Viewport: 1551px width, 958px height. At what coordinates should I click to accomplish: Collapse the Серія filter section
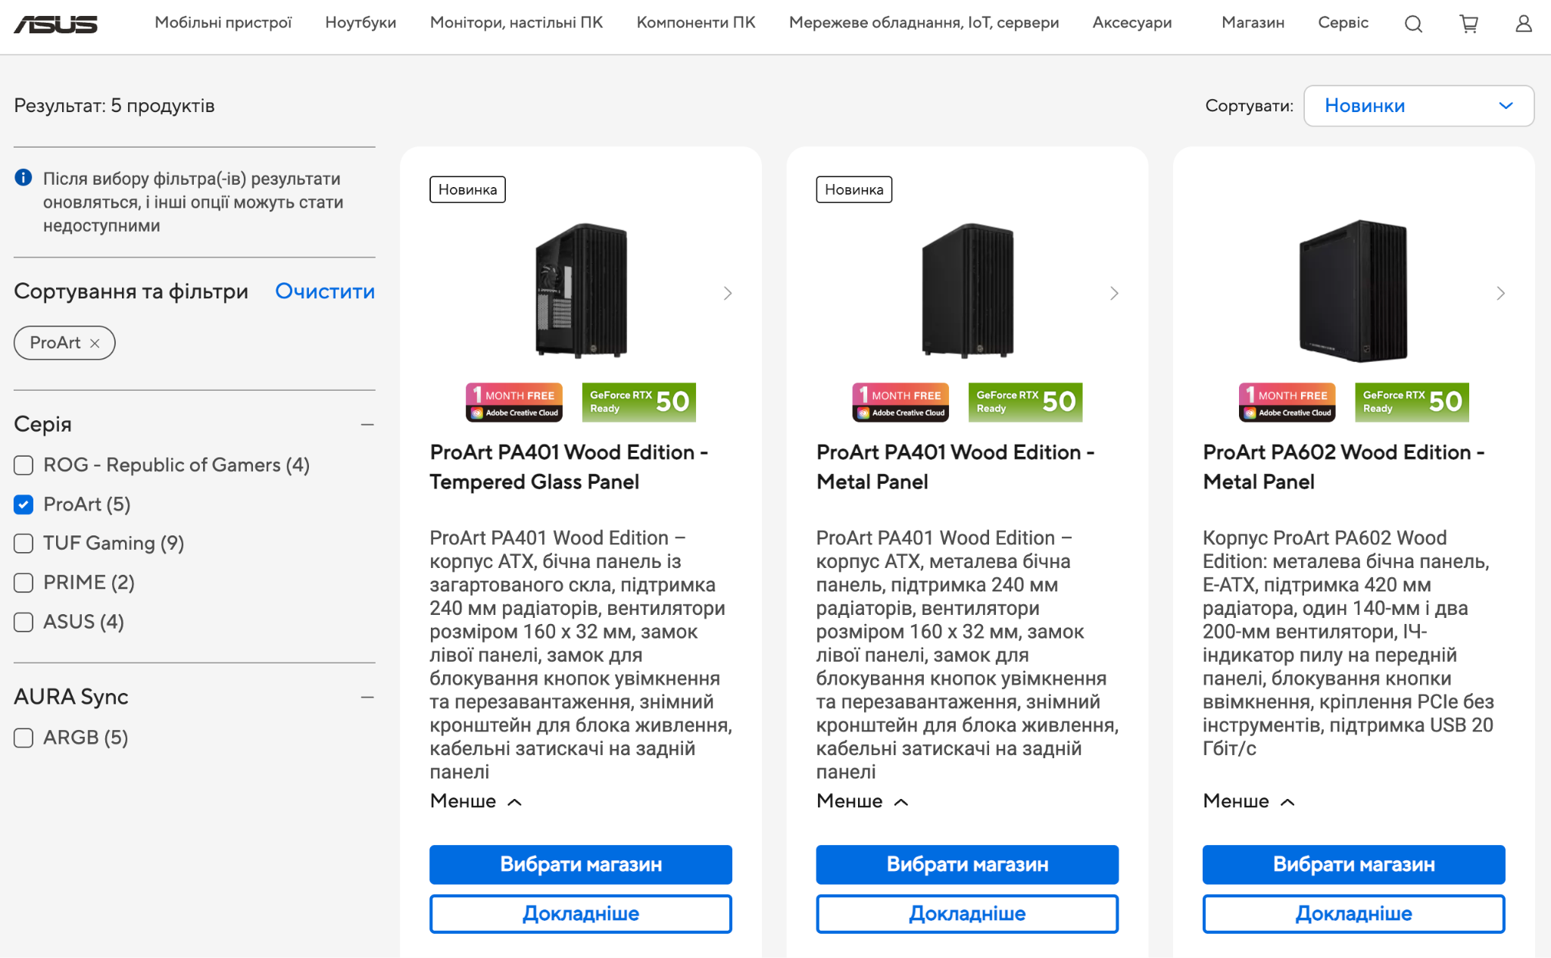pos(367,425)
